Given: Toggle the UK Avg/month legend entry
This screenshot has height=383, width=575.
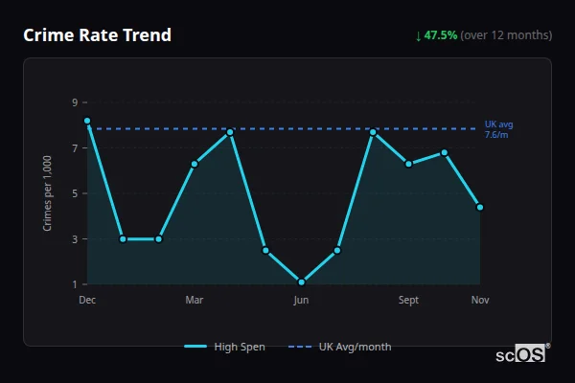Looking at the screenshot, I should tap(340, 347).
